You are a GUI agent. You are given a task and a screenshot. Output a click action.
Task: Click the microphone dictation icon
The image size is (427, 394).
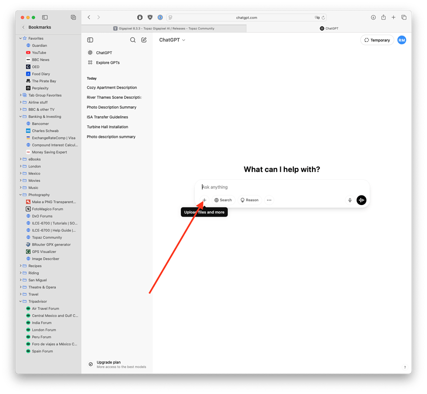coord(350,200)
